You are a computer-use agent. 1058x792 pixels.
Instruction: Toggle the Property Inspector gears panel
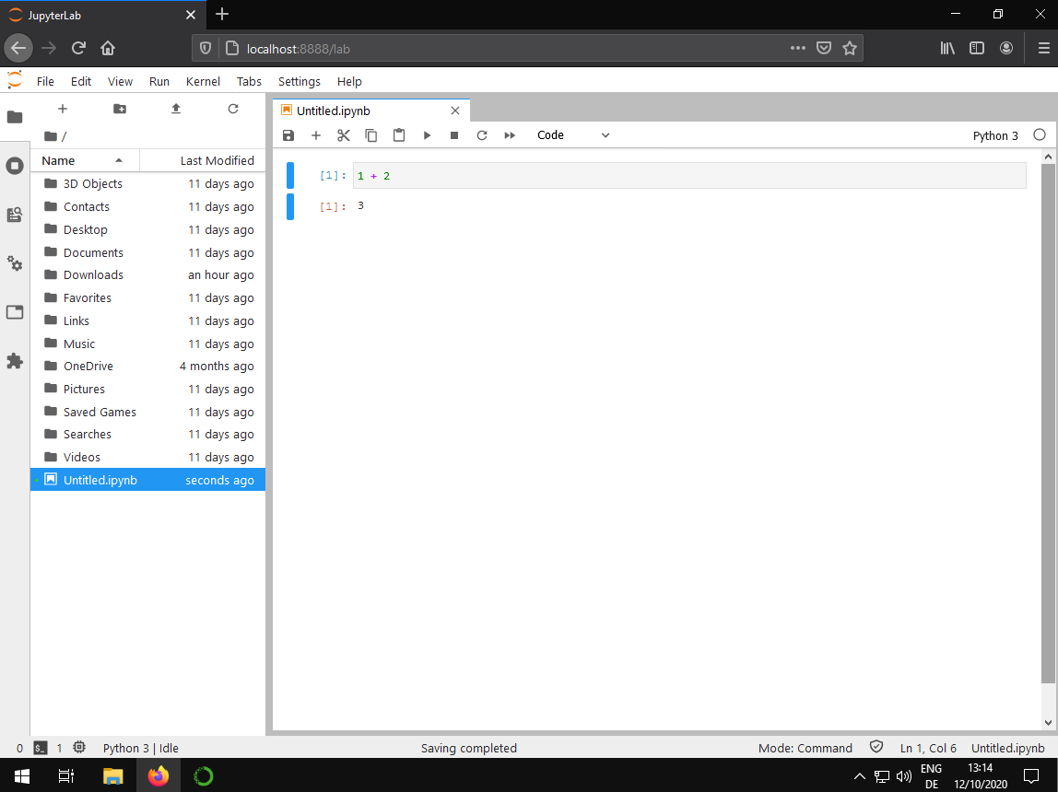pos(15,263)
